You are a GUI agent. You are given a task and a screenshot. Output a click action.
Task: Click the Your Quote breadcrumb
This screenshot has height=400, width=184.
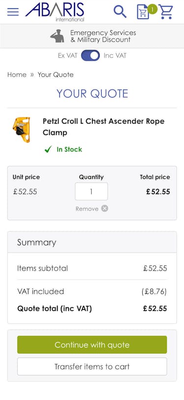click(55, 74)
